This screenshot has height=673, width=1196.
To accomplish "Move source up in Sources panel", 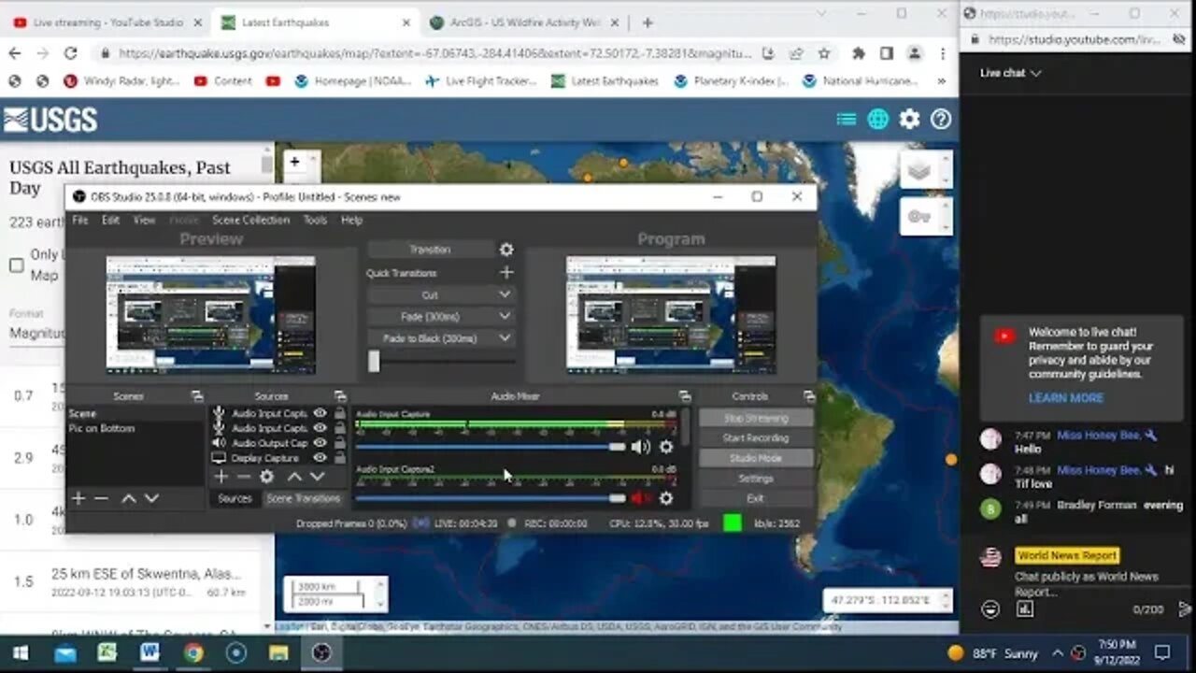I will 294,477.
